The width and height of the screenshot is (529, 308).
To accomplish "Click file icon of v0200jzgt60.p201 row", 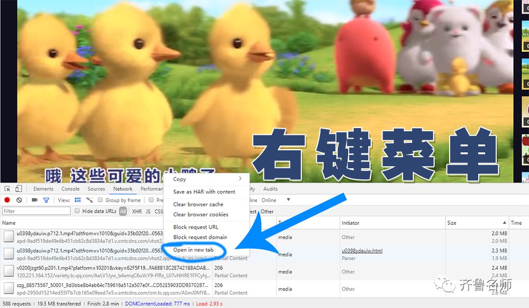I will coord(9,271).
